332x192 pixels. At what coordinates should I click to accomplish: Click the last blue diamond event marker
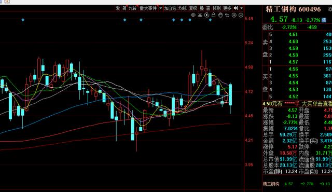210,20
